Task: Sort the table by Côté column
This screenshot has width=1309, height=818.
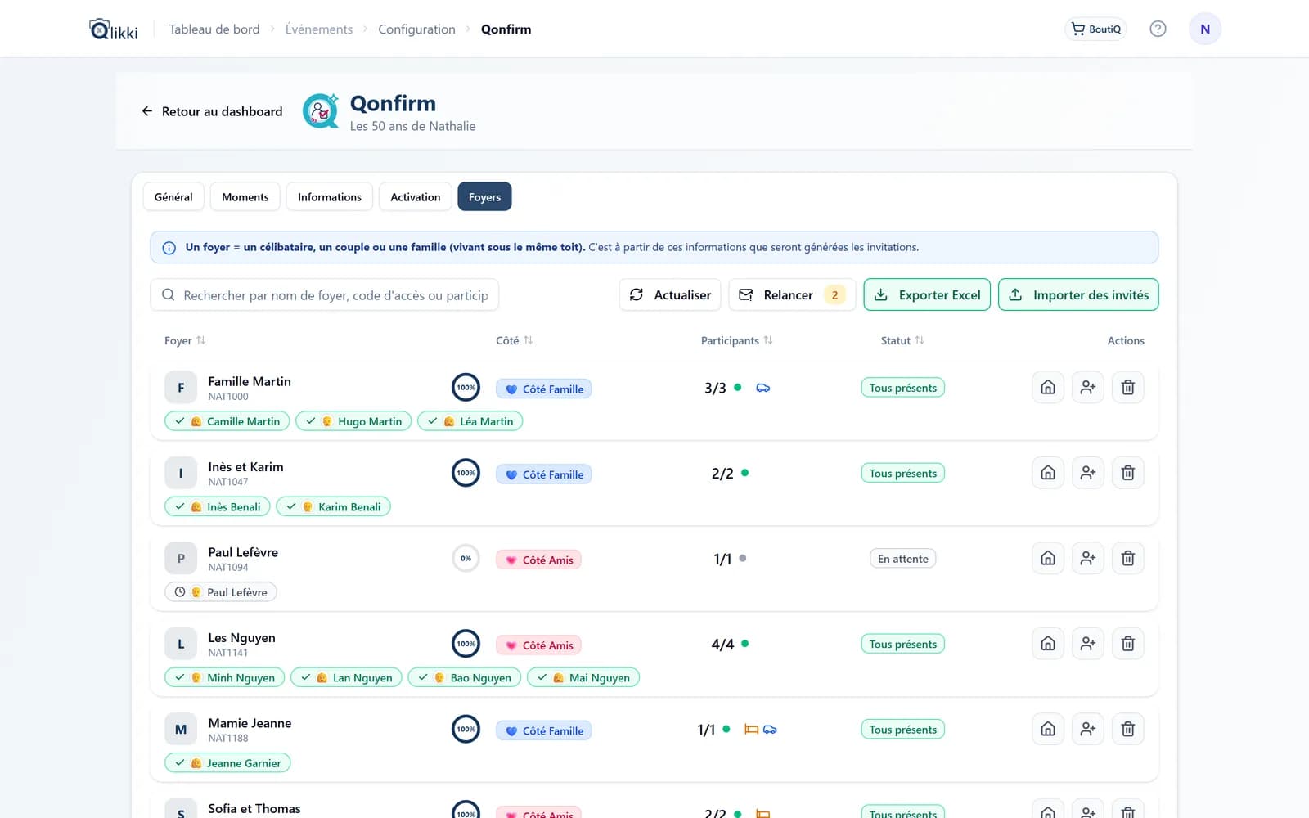Action: 515,340
